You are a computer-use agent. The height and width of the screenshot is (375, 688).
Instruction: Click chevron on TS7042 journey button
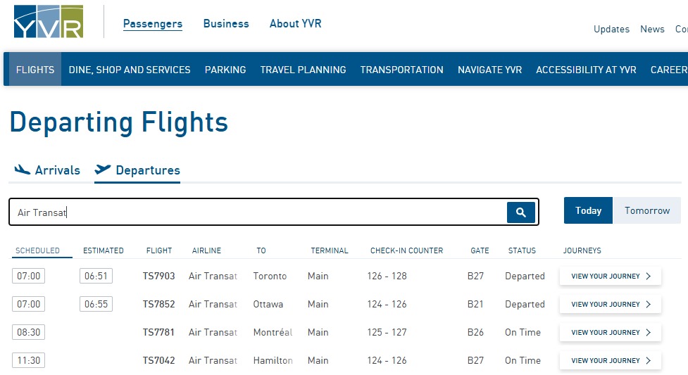tap(649, 361)
